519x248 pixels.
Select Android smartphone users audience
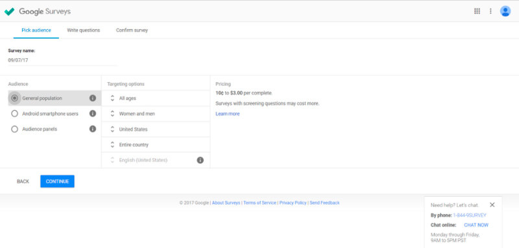14,113
